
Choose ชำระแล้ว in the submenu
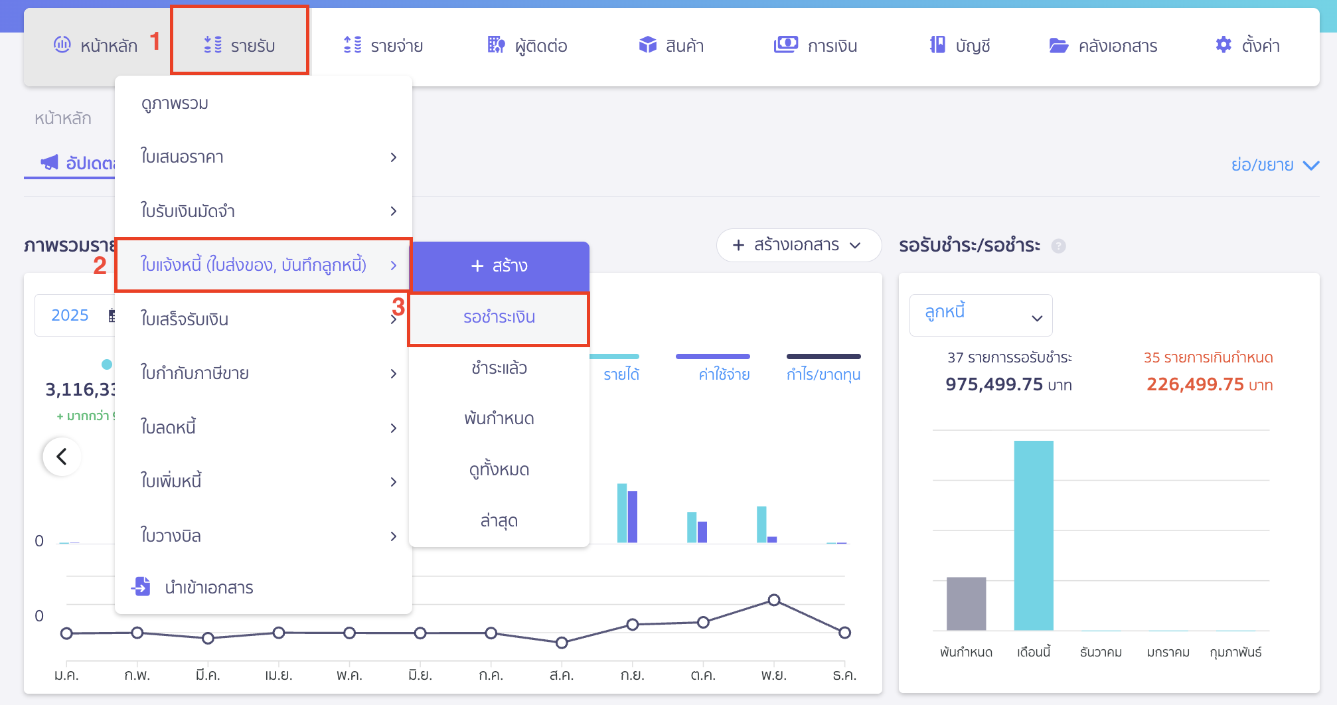coord(499,368)
